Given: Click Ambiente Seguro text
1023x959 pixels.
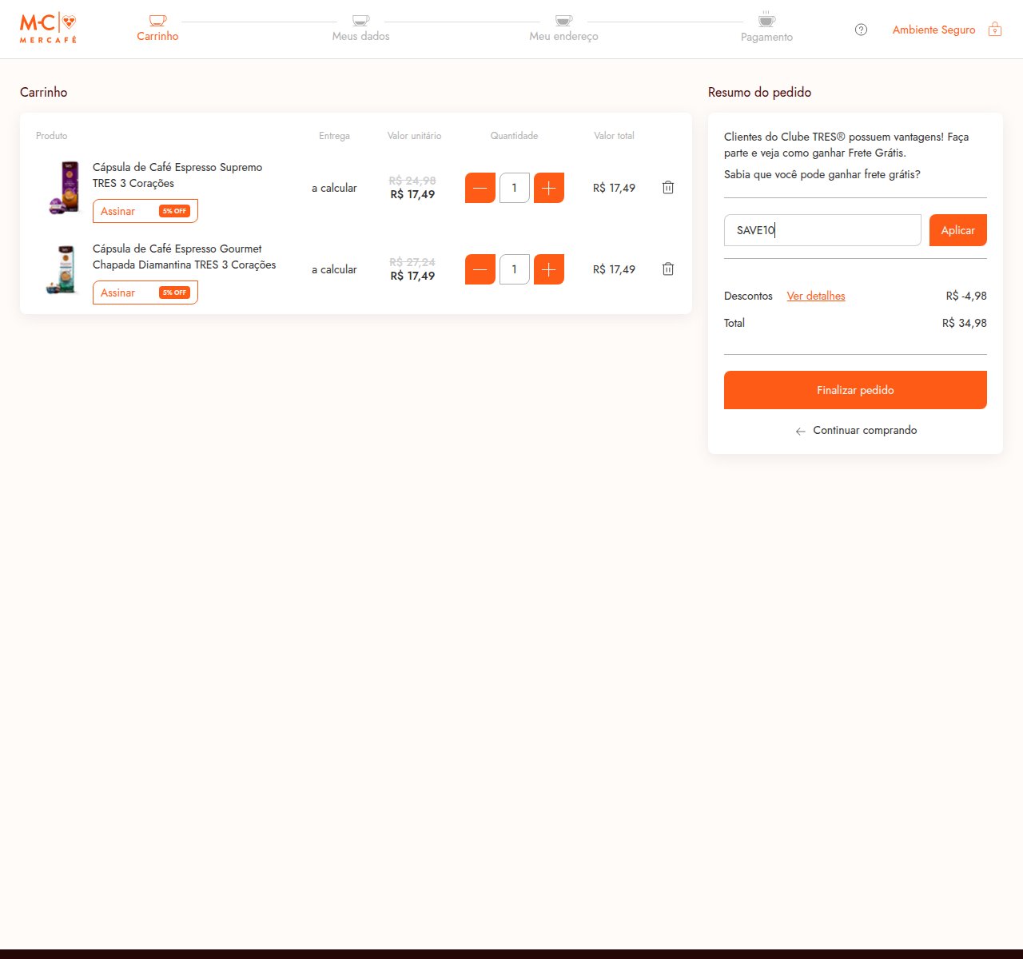Looking at the screenshot, I should (x=934, y=30).
